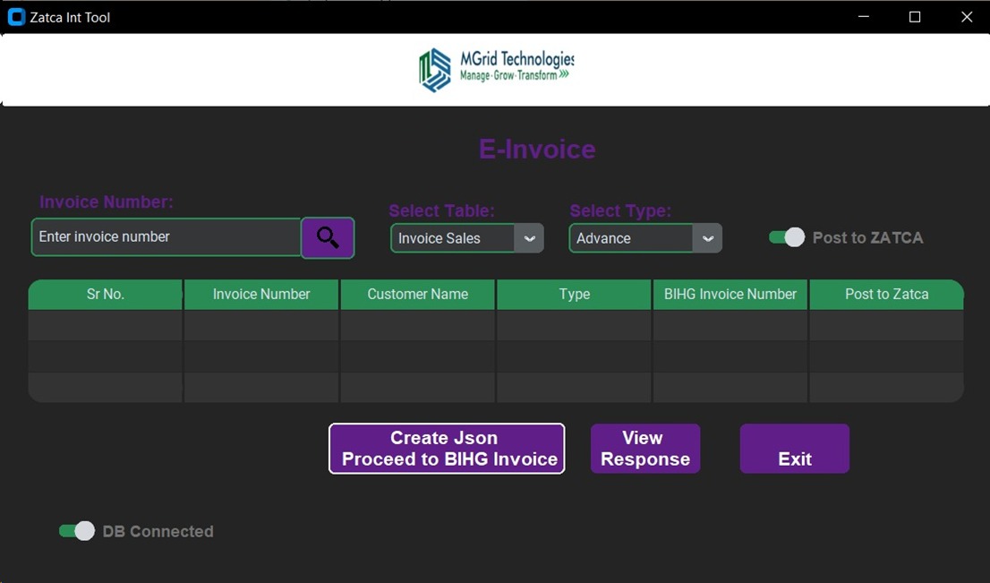
Task: Expand the Select Table dropdown arrow
Action: click(x=528, y=238)
